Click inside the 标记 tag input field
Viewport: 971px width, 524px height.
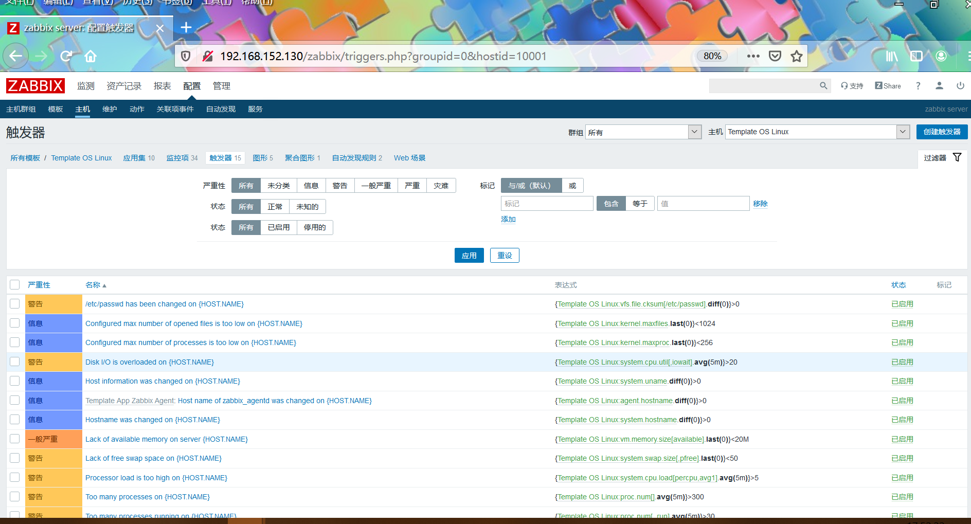point(547,203)
